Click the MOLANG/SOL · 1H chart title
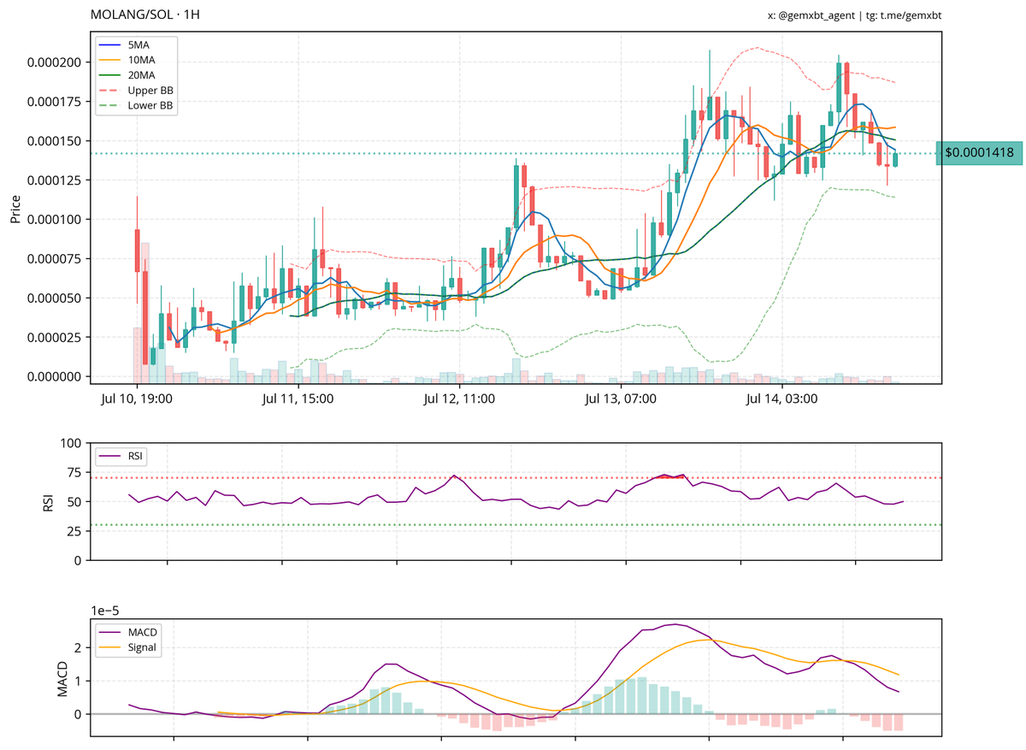1026x750 pixels. point(146,15)
